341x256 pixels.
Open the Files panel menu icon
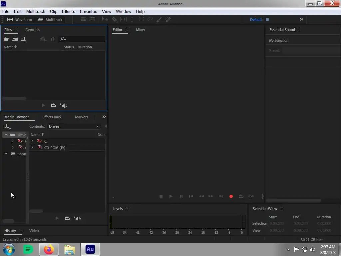click(16, 30)
